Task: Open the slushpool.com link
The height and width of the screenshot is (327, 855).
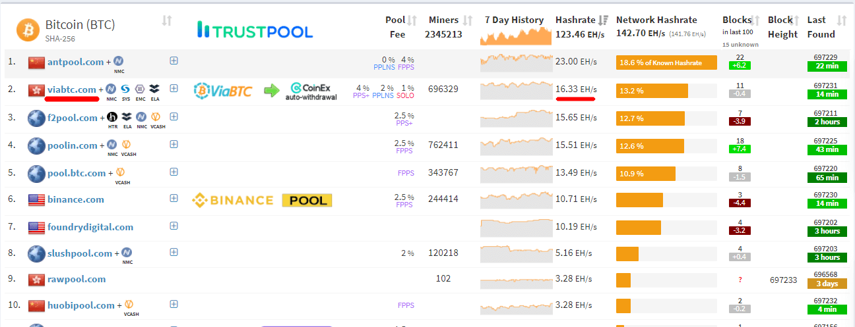Action: [x=80, y=253]
